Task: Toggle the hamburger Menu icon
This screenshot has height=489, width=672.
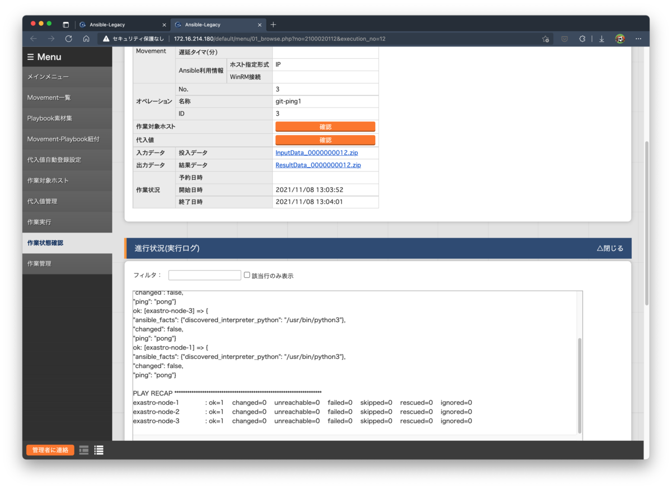Action: tap(30, 57)
